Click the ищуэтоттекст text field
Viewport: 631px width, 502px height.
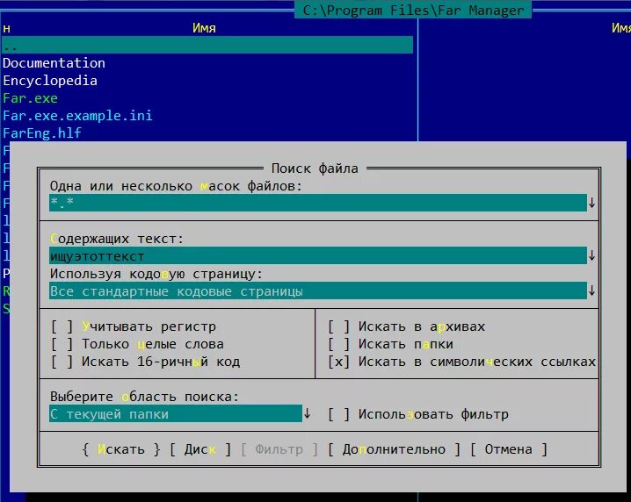(x=318, y=255)
